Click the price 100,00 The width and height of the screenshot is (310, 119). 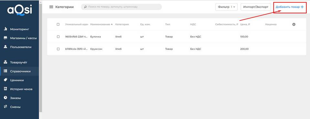pyautogui.click(x=244, y=37)
